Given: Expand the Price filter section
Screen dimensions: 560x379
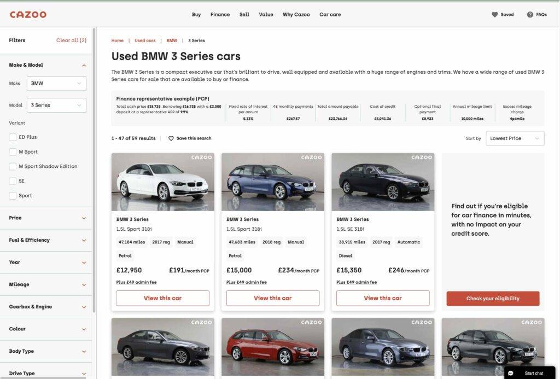Looking at the screenshot, I should point(46,217).
